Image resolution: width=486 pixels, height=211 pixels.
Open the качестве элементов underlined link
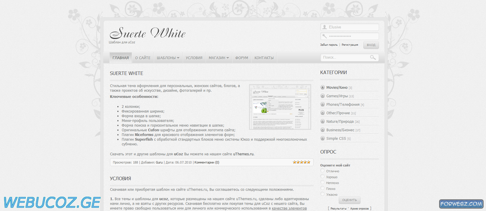tap(289, 208)
